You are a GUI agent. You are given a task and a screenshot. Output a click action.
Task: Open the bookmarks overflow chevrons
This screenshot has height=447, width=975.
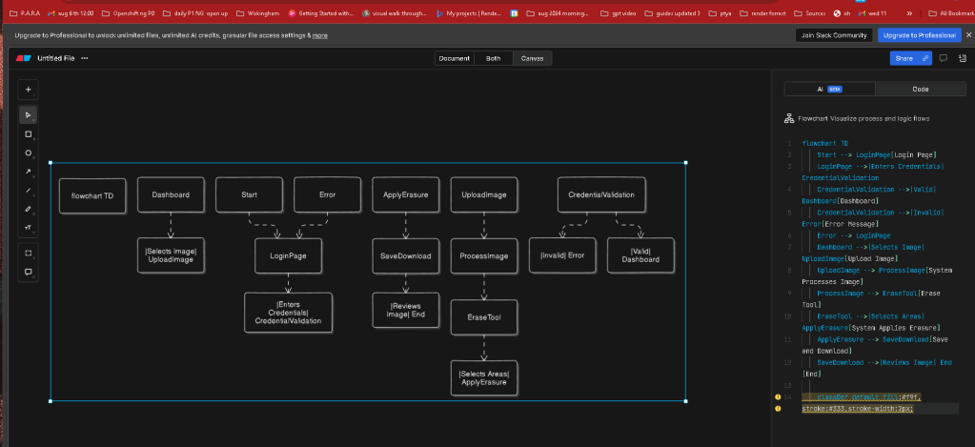[x=909, y=13]
